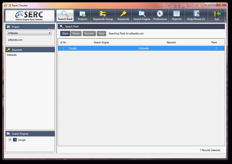The image size is (232, 164).
Task: Toggle the Google search engine checkbox
Action: 10,140
